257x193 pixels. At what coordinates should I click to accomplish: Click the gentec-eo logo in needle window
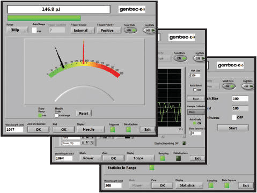pos(132,9)
